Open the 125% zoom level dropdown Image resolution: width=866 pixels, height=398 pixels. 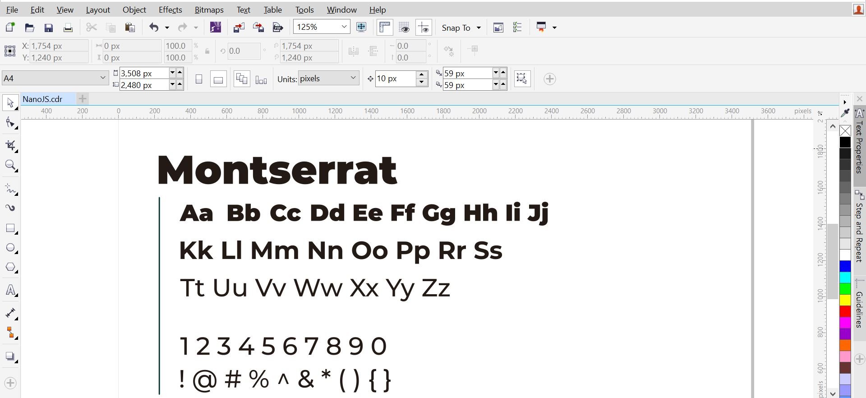click(x=344, y=27)
